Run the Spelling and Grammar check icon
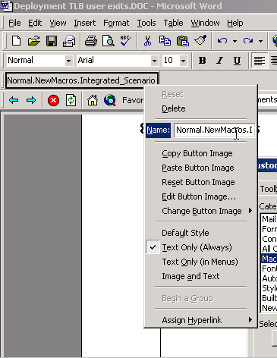Screen dimensions: 277x358 (126, 41)
